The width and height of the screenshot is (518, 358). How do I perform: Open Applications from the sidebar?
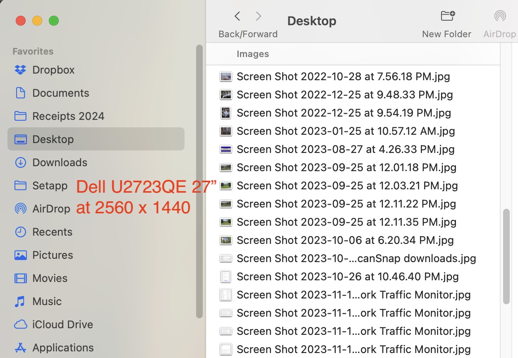click(x=63, y=348)
